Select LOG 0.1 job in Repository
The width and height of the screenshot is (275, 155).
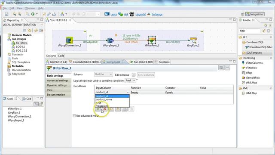20,47
